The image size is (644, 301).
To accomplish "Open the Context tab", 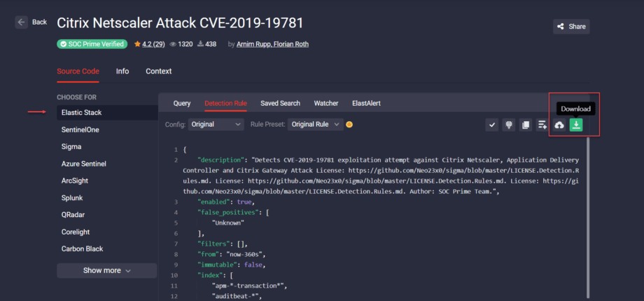I will click(158, 71).
